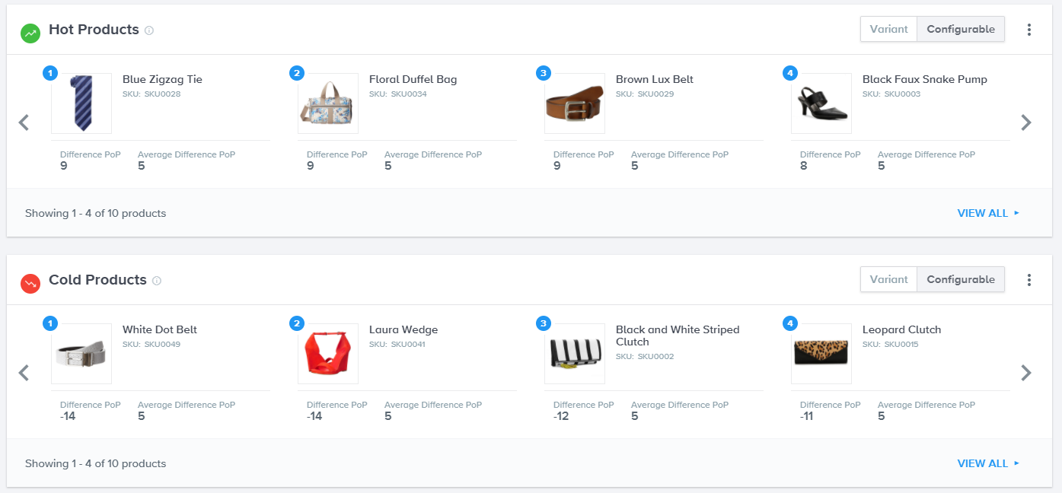1062x493 pixels.
Task: Open the Hot Products three-dot menu
Action: [1029, 30]
